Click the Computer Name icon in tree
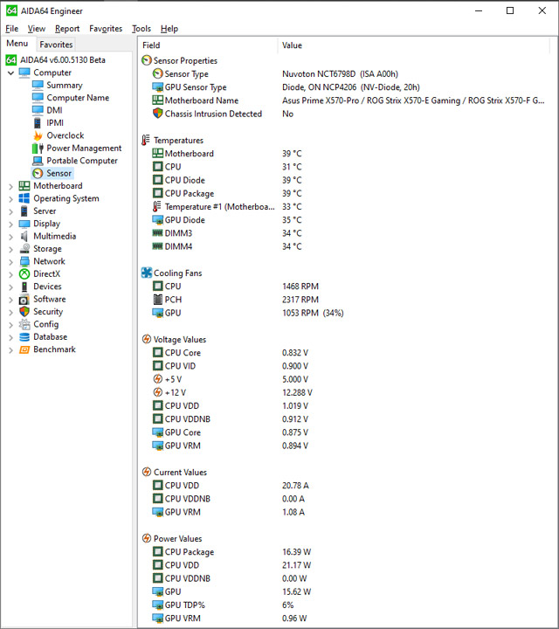Image resolution: width=559 pixels, height=629 pixels. (x=38, y=98)
